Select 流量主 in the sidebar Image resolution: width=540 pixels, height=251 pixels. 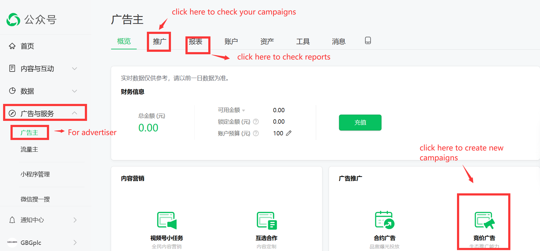(x=29, y=149)
